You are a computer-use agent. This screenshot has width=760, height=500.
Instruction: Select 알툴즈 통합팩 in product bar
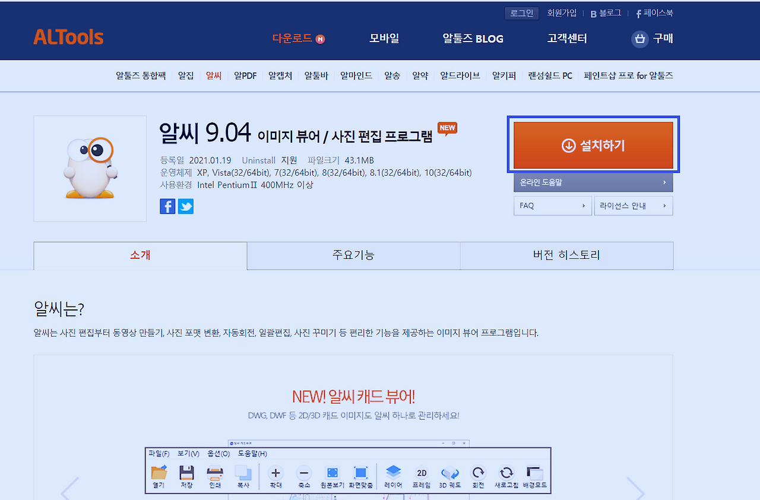coord(141,76)
